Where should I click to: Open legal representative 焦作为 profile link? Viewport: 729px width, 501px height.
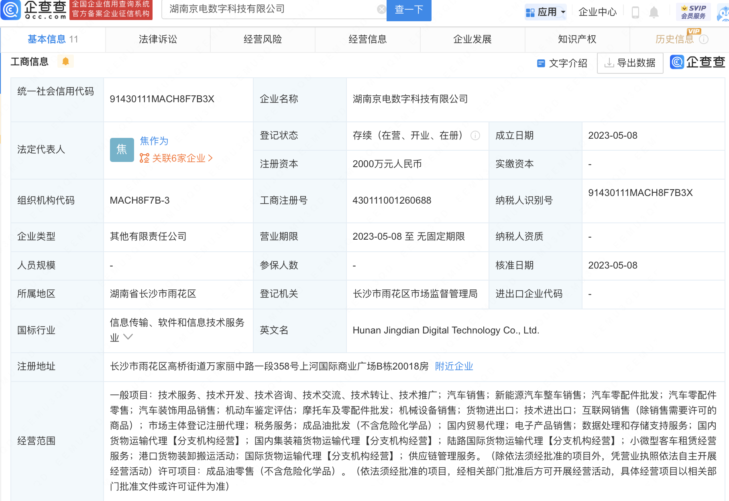point(154,141)
